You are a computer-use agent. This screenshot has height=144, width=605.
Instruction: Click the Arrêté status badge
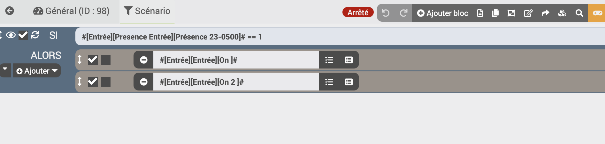point(358,12)
